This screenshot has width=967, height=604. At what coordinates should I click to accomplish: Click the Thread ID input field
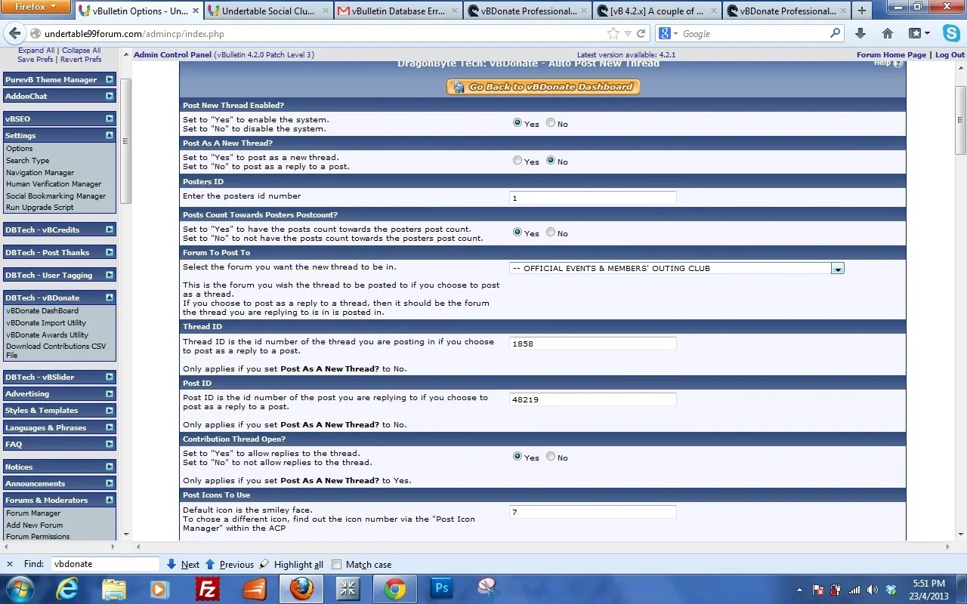[x=592, y=343]
